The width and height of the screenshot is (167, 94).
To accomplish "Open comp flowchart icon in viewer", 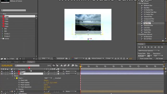I will pyautogui.click(x=124, y=58).
